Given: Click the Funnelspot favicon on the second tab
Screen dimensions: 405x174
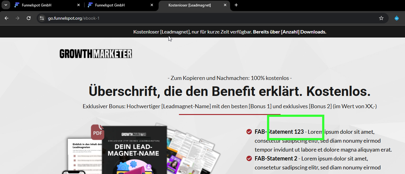Looking at the screenshot, I should click(x=90, y=5).
